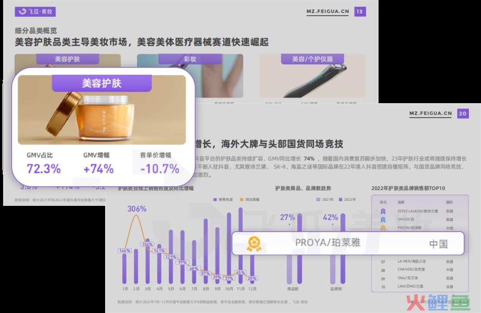Click the 39% data label
The image size is (481, 313).
pyautogui.click(x=217, y=277)
